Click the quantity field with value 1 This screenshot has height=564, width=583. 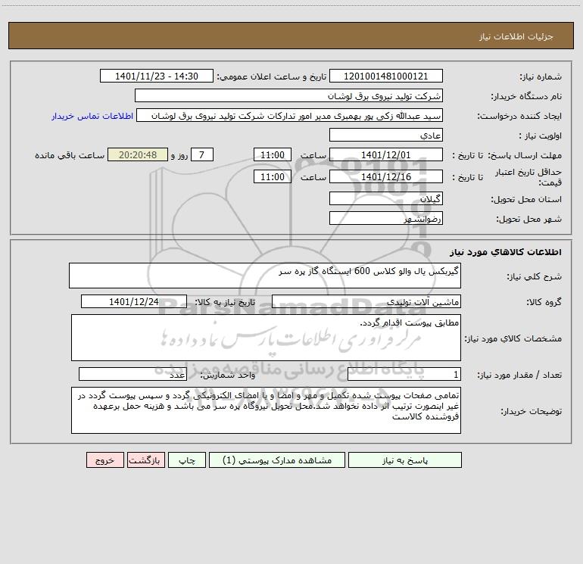404,374
